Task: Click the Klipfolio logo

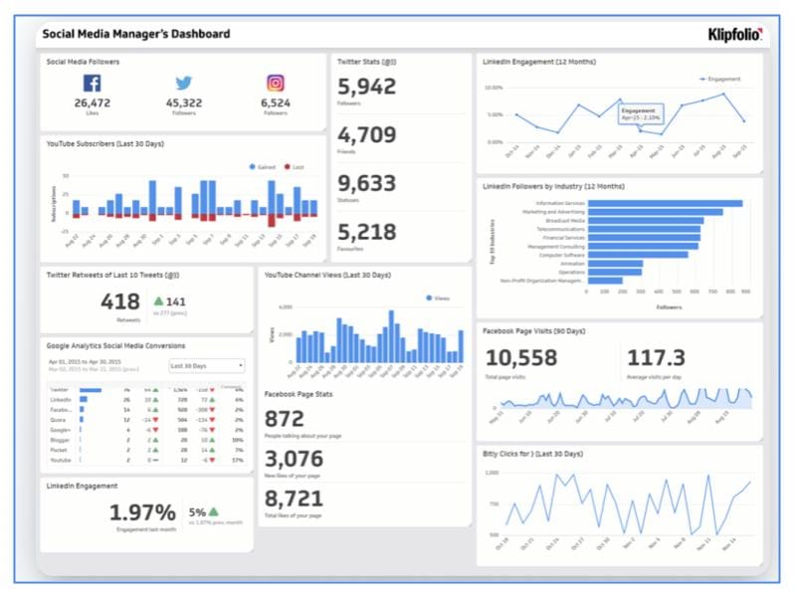Action: point(735,35)
